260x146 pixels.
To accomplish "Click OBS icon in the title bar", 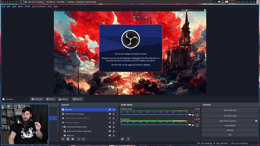I will click(22, 2).
